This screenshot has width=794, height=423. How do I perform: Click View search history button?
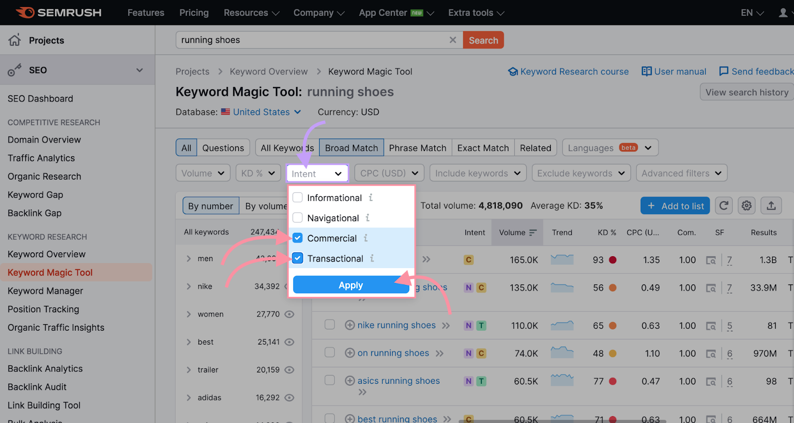tap(747, 92)
